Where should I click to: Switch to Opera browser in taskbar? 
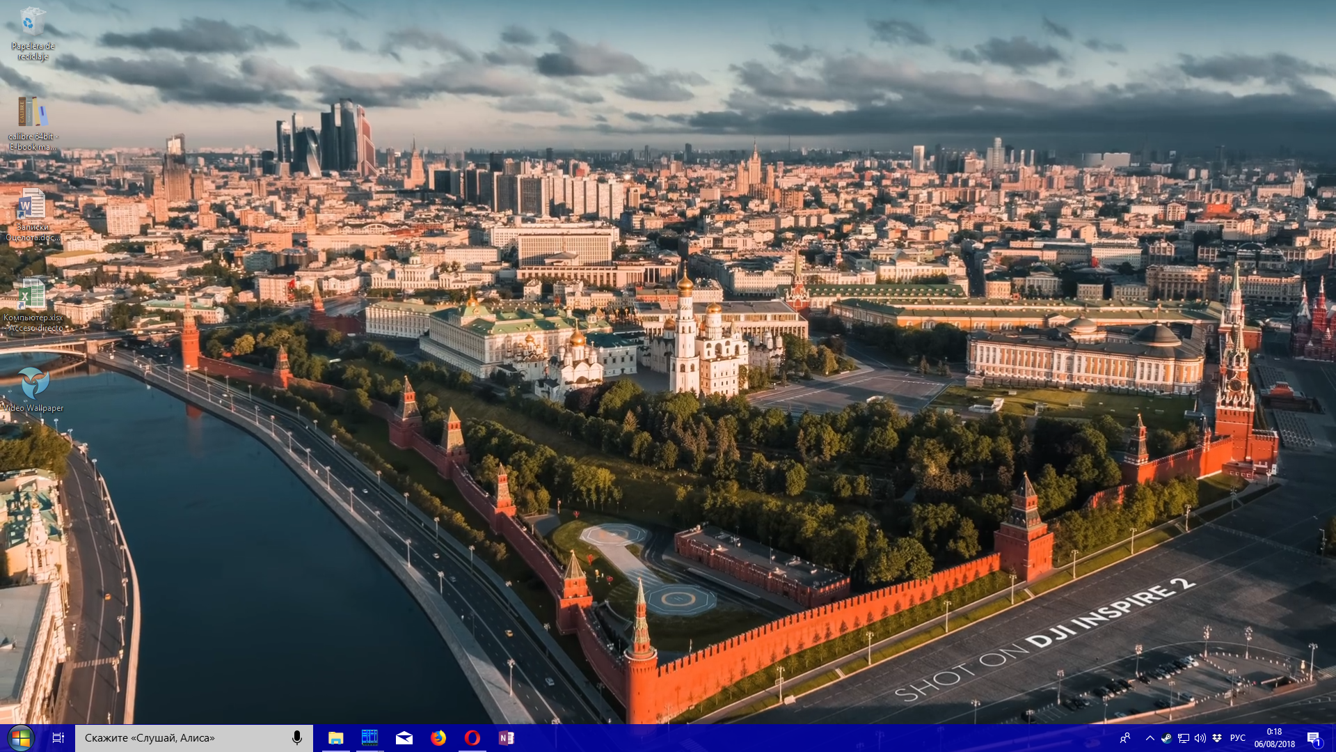472,738
